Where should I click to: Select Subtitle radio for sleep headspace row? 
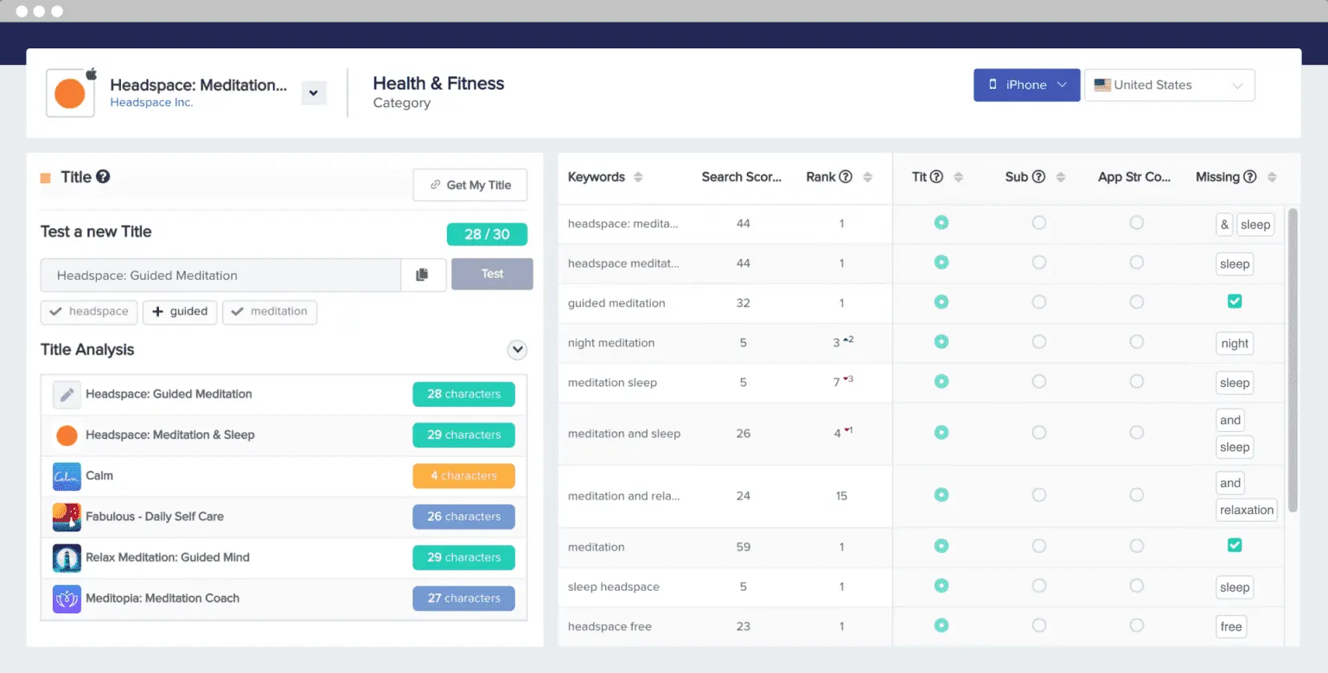(1039, 585)
